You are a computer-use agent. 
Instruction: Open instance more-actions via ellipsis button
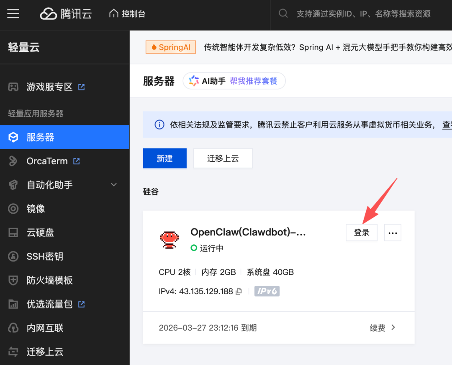pyautogui.click(x=393, y=233)
